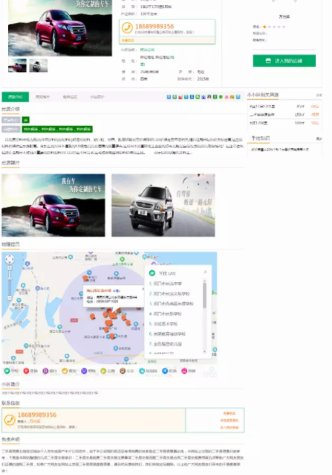Select the orange dining category icon below map

coord(65,371)
